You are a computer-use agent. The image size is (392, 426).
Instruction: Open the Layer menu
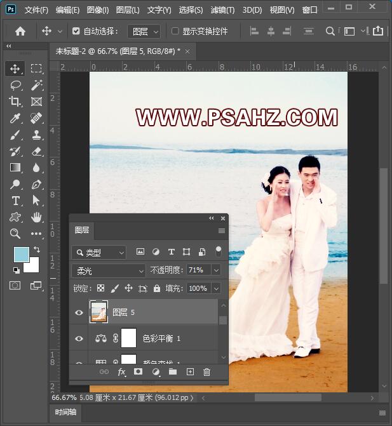click(128, 10)
